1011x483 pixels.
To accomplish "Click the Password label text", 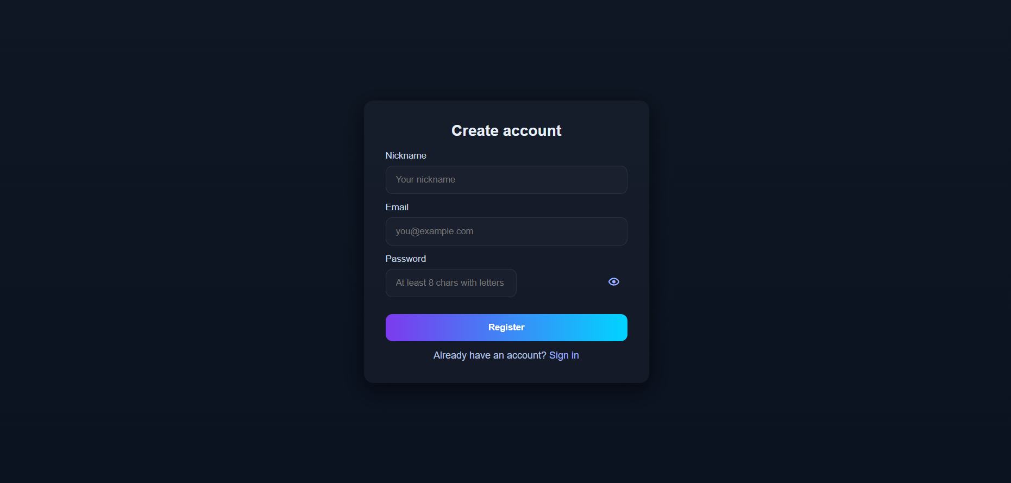I will point(406,259).
